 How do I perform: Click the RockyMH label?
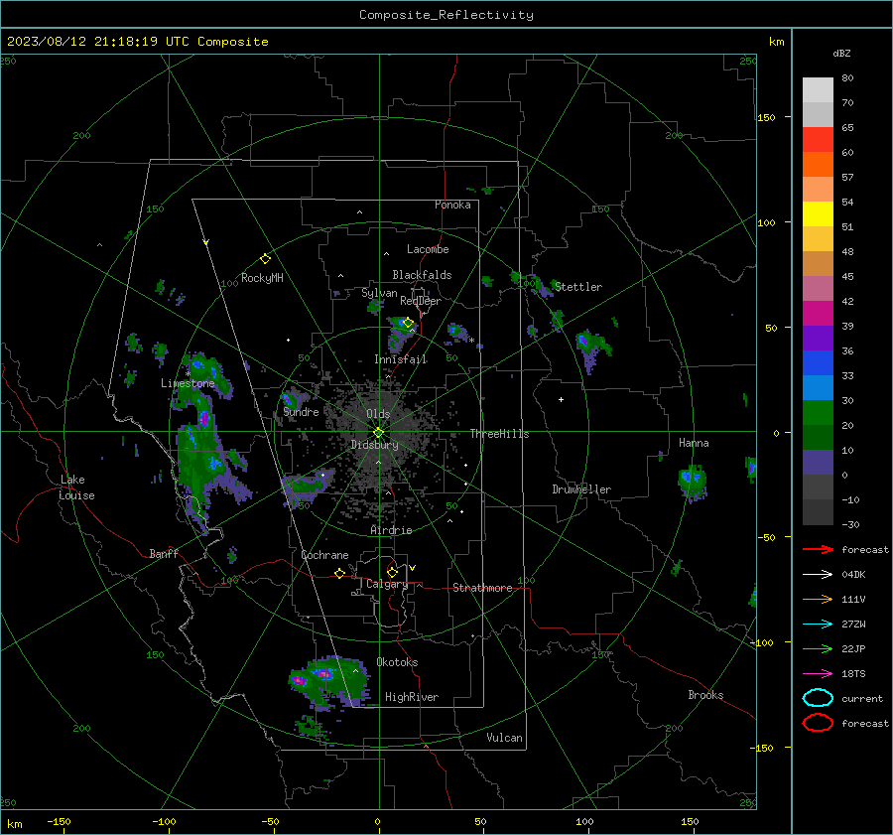click(262, 278)
